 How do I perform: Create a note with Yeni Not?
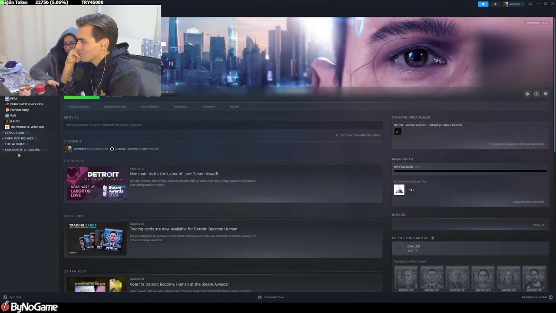pos(539,225)
